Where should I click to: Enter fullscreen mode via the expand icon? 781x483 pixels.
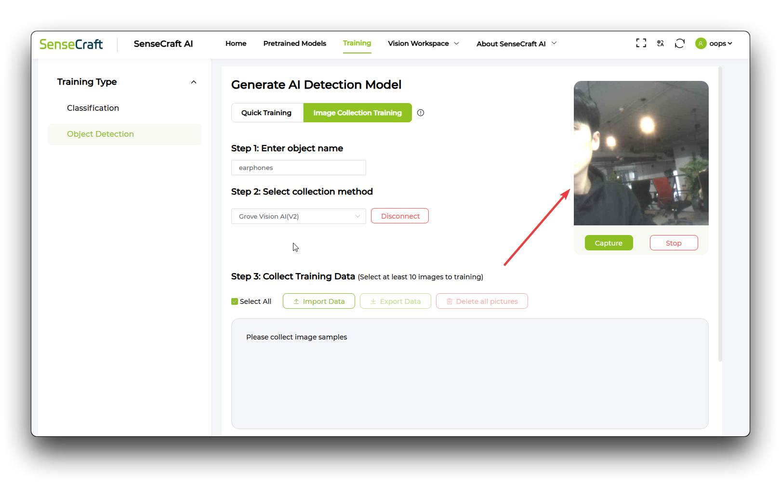[x=641, y=43]
